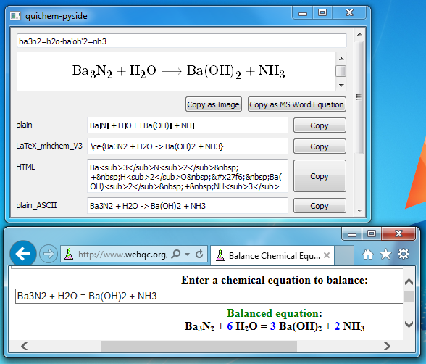Click the down arrow of equation preview scrollbar
The width and height of the screenshot is (426, 364).
click(341, 86)
